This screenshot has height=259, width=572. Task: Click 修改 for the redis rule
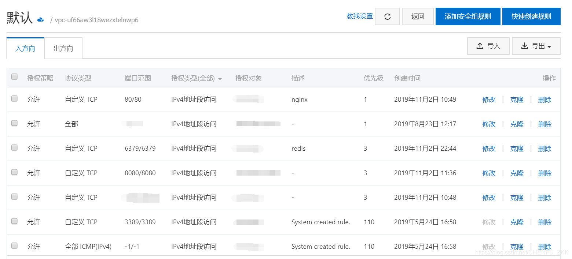(489, 149)
